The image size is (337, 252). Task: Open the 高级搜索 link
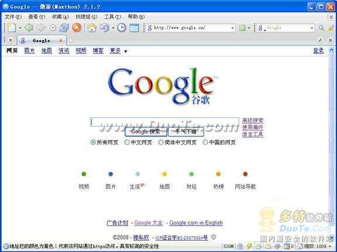pos(253,121)
